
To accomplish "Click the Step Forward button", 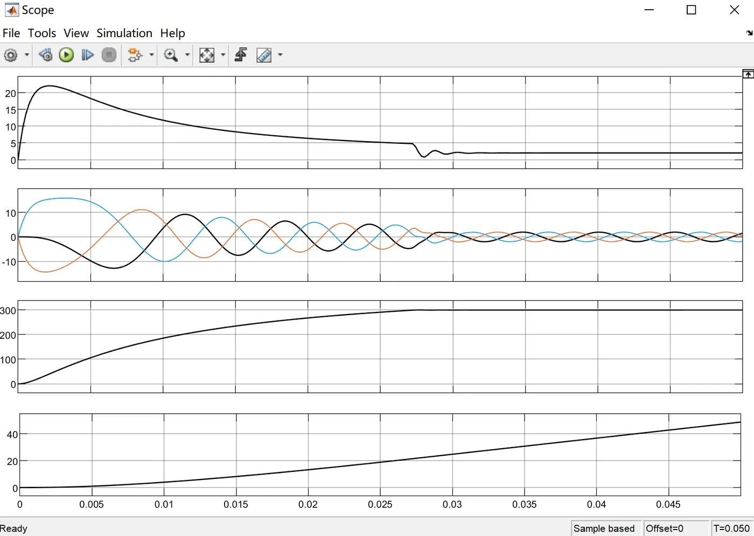I will (x=87, y=55).
